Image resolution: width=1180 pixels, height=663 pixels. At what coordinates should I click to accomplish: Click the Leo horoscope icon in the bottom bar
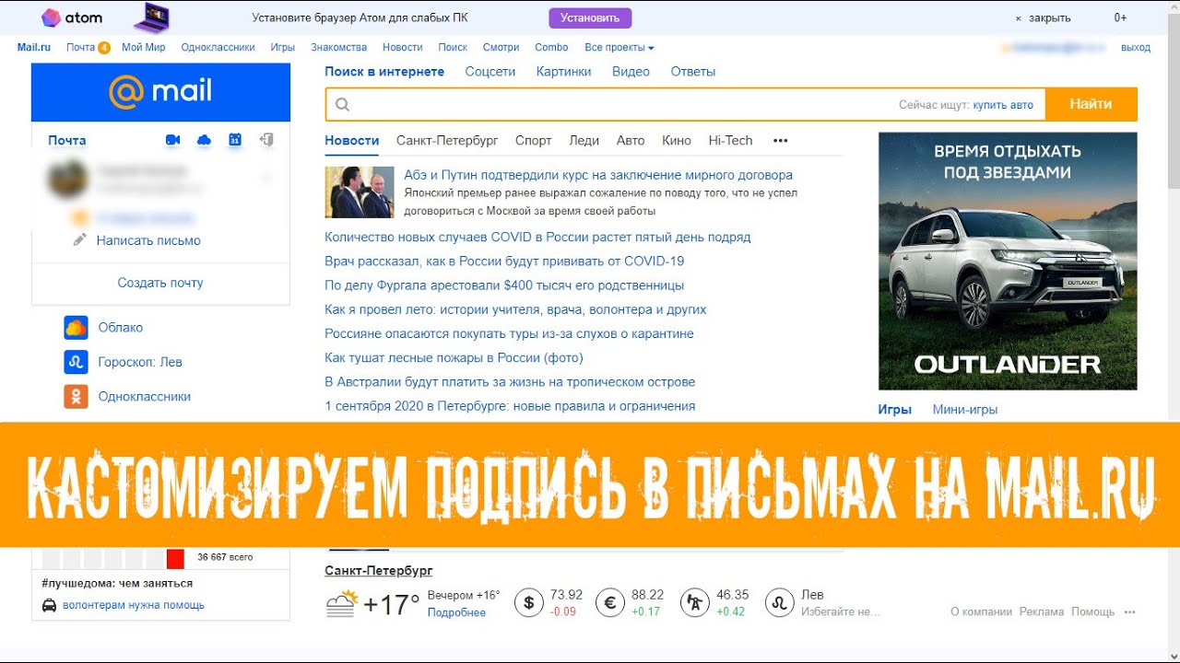click(x=779, y=602)
